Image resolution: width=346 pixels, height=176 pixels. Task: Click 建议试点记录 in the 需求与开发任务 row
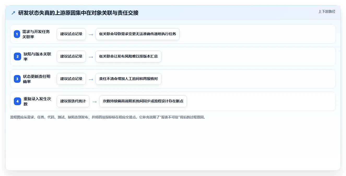[71, 34]
